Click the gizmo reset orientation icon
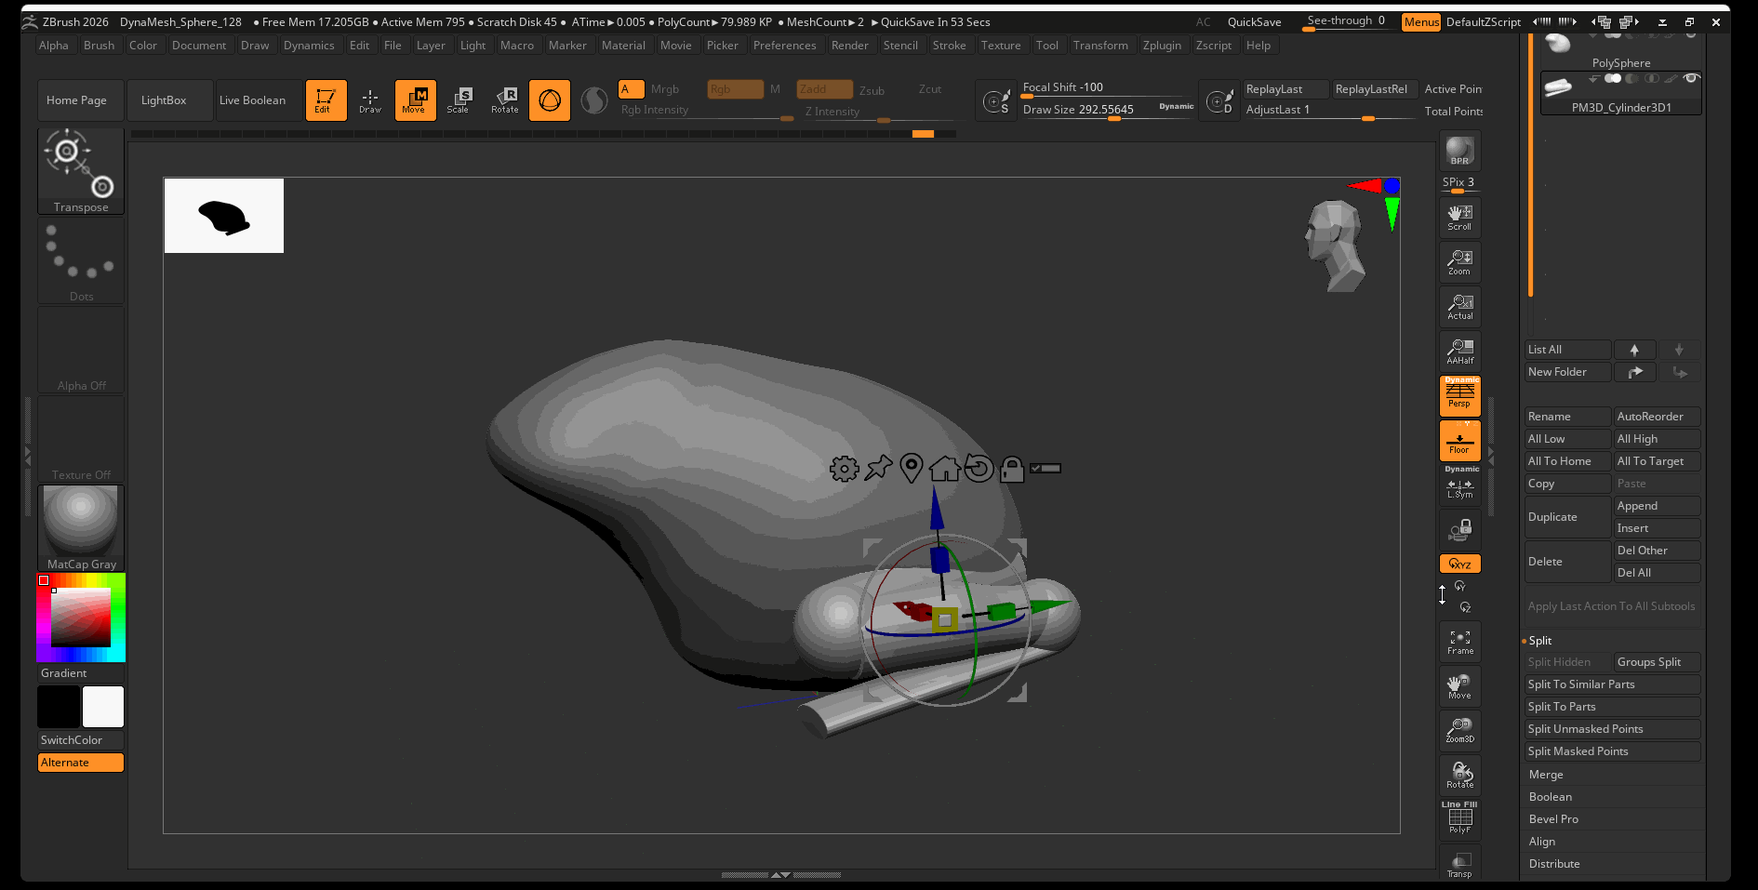The width and height of the screenshot is (1758, 890). coord(979,469)
